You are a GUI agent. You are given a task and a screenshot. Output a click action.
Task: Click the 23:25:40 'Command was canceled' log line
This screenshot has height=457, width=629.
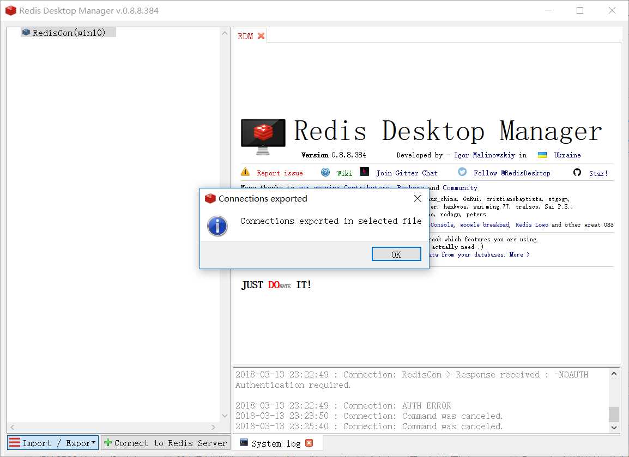click(x=369, y=426)
